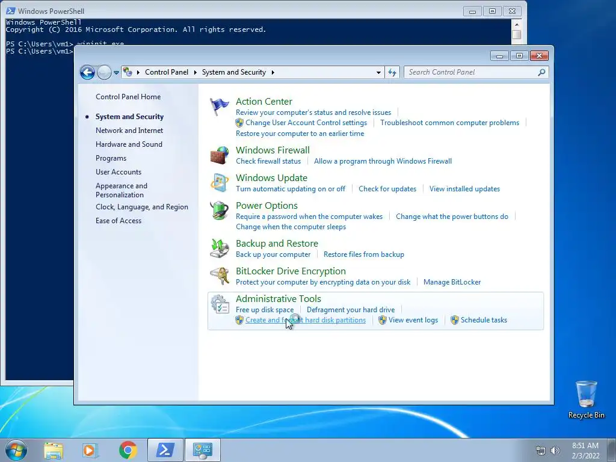Viewport: 616px width, 462px height.
Task: Go back with the blue Back arrow
Action: pyautogui.click(x=87, y=72)
